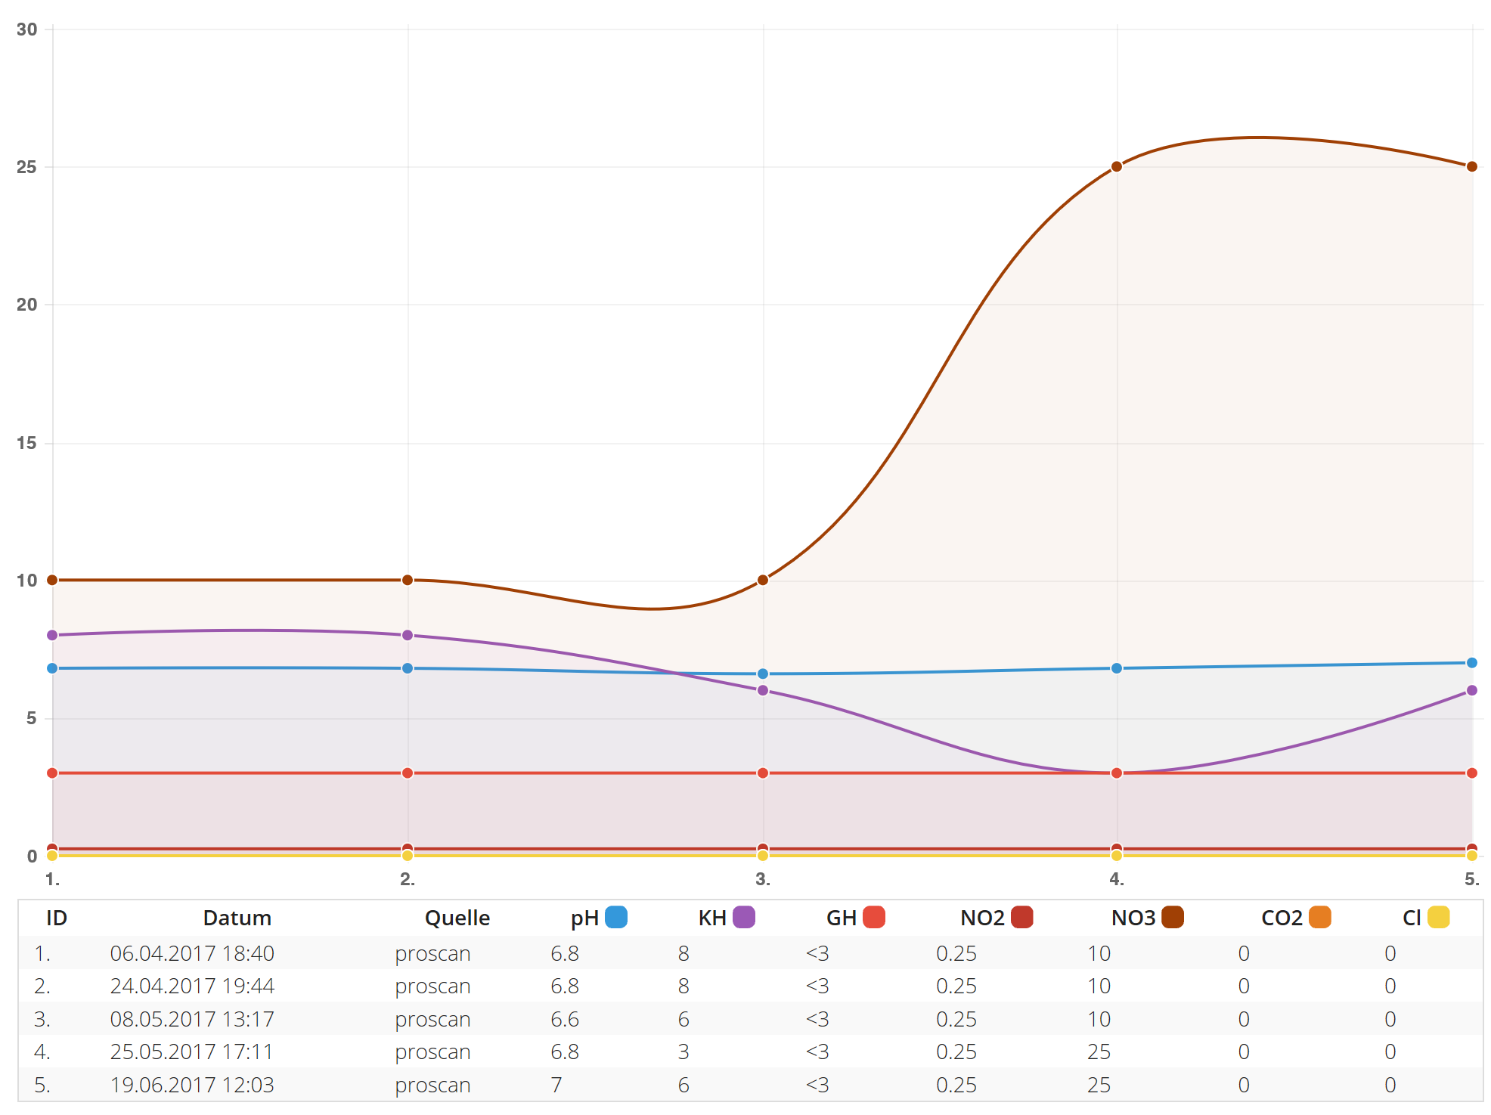
Task: Click the Quelle column header
Action: (457, 918)
